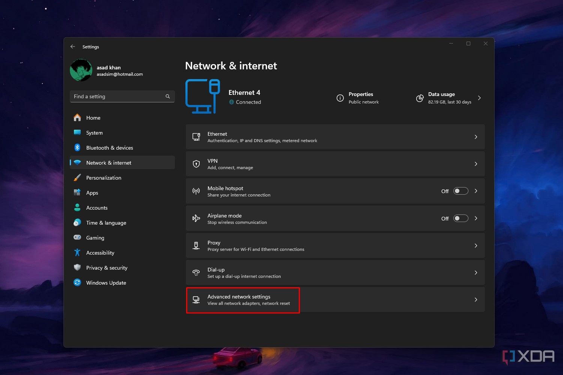563x375 pixels.
Task: Open the Proxy settings row
Action: pos(335,246)
